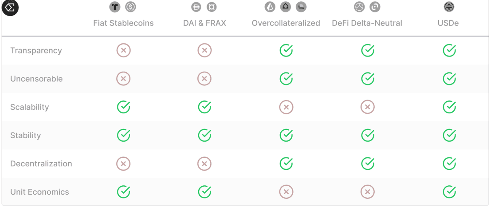Click the USDe Transparency green checkmark
Viewport: 489px width, 206px height.
(449, 51)
